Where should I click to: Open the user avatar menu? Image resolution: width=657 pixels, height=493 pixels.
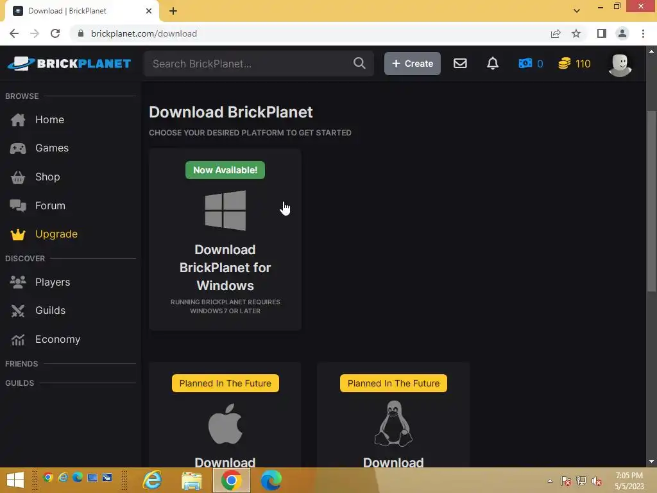(620, 65)
